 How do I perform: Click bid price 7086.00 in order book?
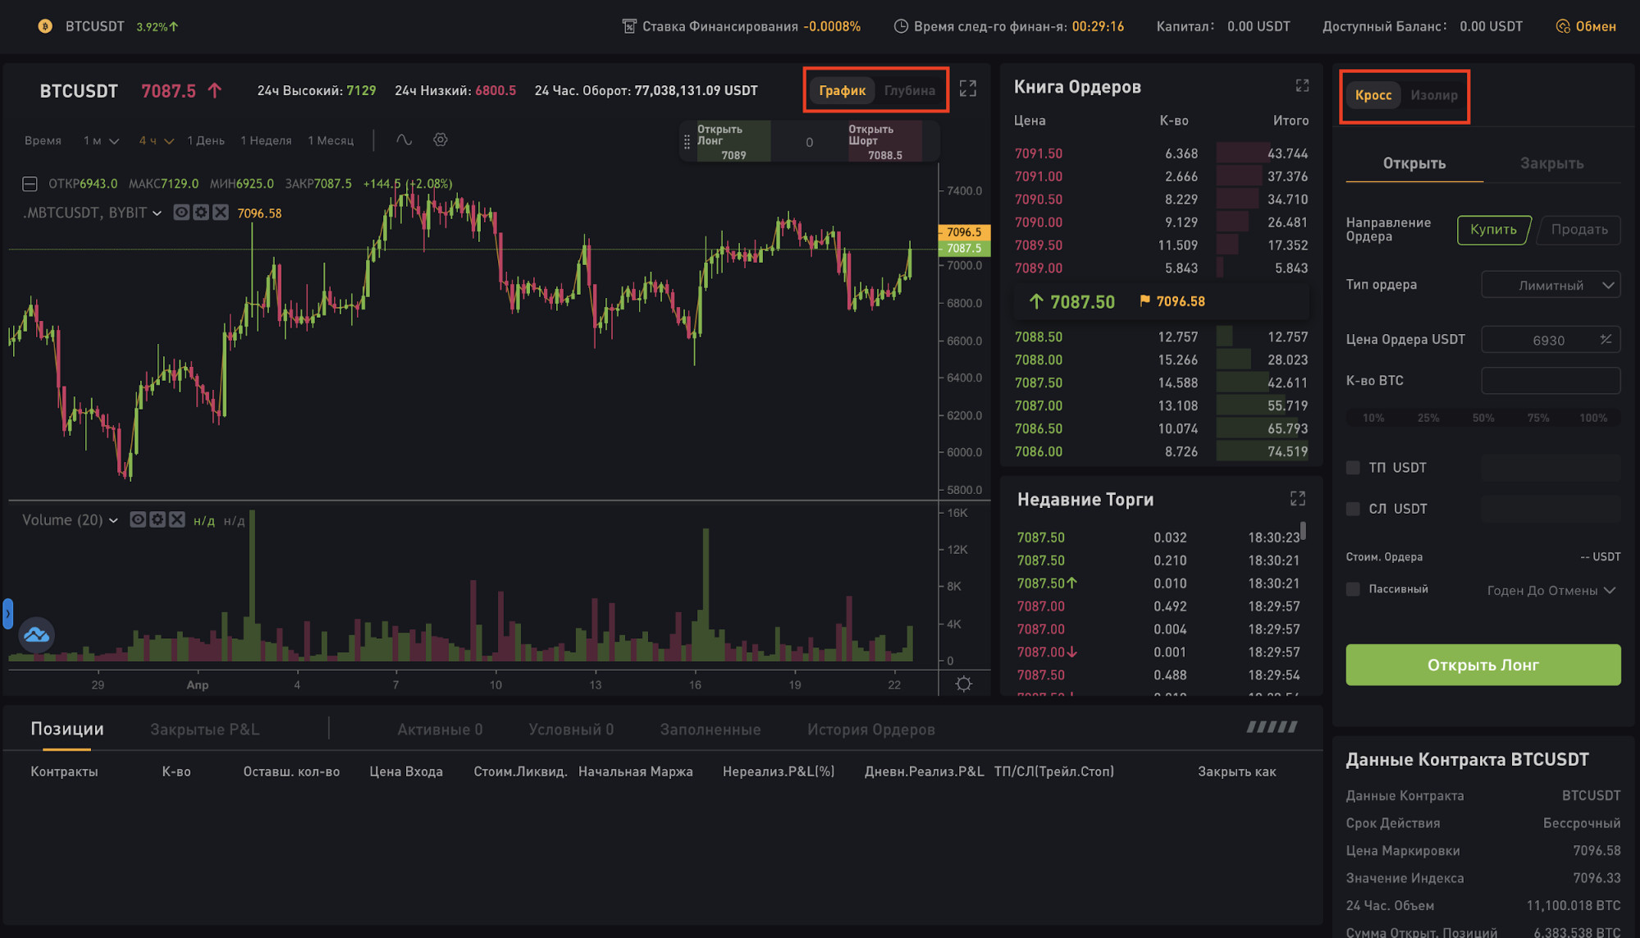[1039, 452]
